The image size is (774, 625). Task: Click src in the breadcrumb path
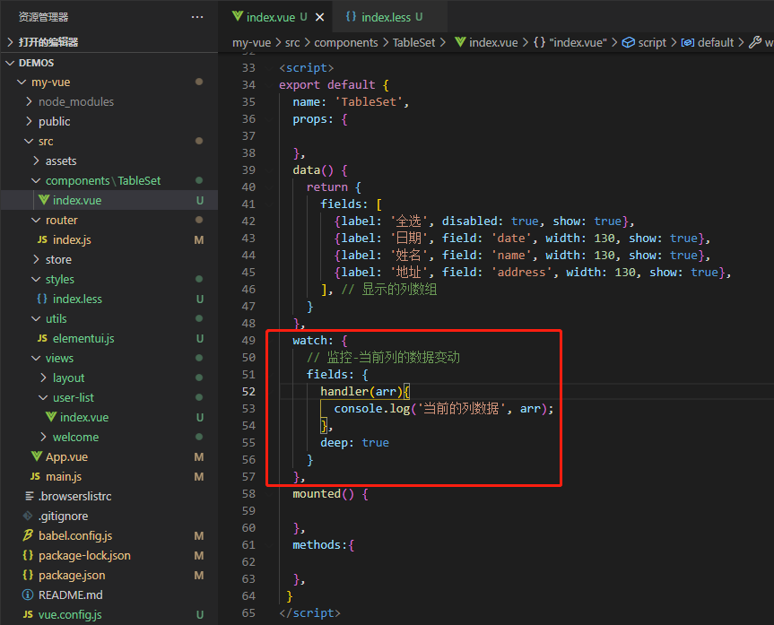[x=292, y=43]
